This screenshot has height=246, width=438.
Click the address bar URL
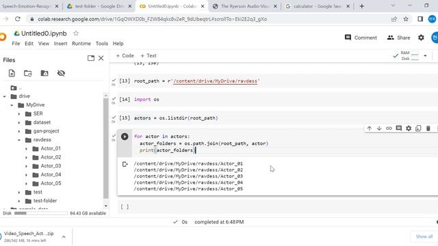point(152,19)
